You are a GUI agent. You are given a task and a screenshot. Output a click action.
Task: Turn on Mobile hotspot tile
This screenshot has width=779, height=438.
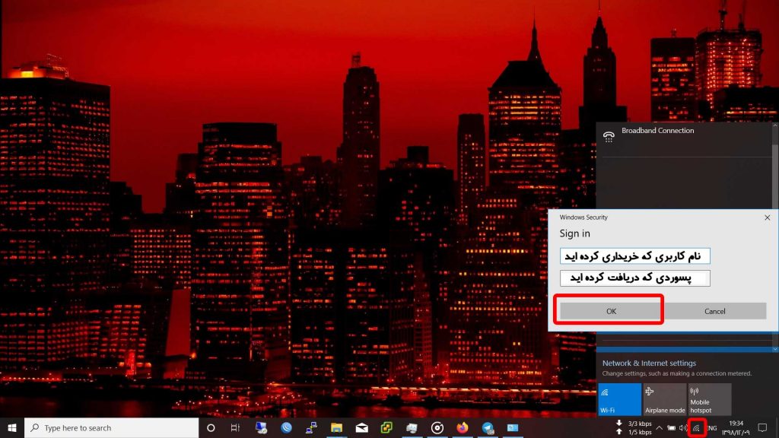click(x=709, y=399)
